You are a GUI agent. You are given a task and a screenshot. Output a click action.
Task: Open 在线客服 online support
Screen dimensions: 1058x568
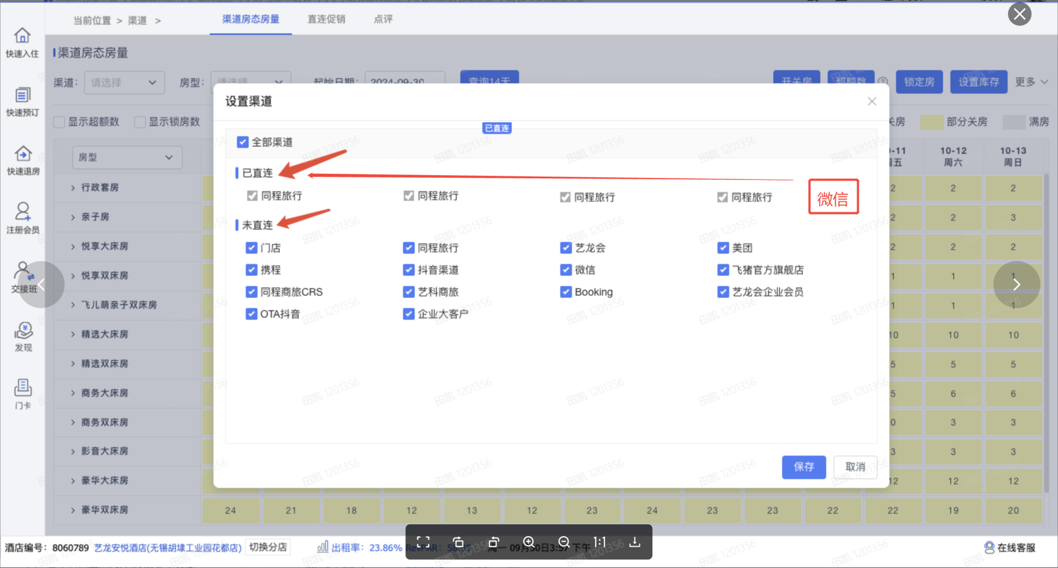1010,548
